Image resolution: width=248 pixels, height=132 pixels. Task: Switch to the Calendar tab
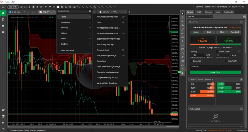coord(208,12)
